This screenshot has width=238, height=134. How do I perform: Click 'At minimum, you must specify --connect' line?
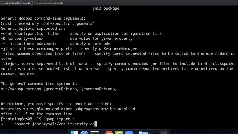tap(57, 104)
